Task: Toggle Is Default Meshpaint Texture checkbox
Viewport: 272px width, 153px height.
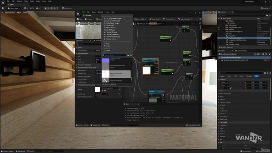Action: coord(96,97)
